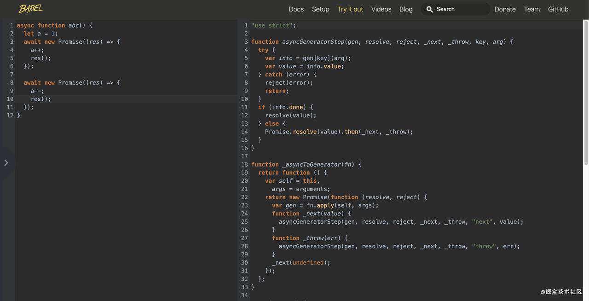Open the GitHub link
Screen dimensions: 589x301
point(558,9)
